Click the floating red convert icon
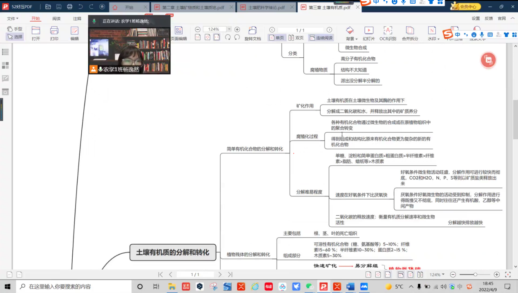 (488, 60)
